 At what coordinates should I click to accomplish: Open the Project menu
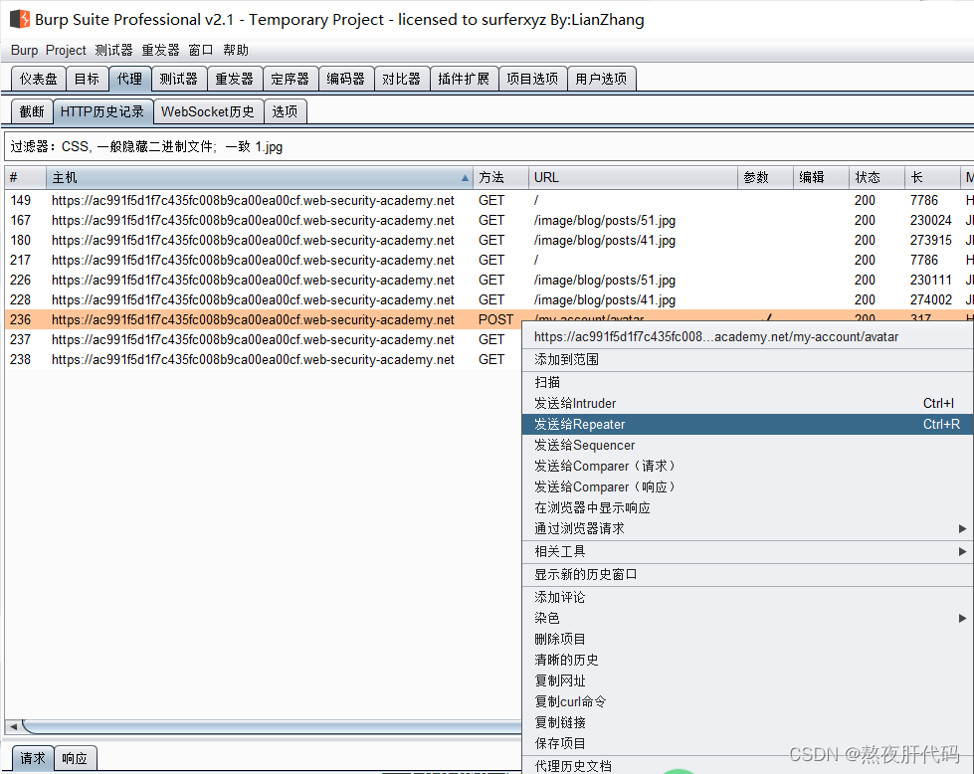pos(66,51)
